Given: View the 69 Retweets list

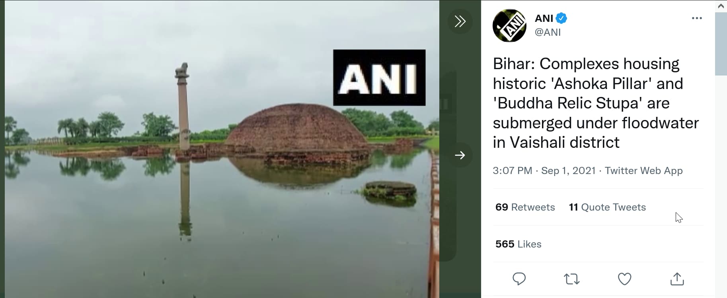Looking at the screenshot, I should point(525,207).
